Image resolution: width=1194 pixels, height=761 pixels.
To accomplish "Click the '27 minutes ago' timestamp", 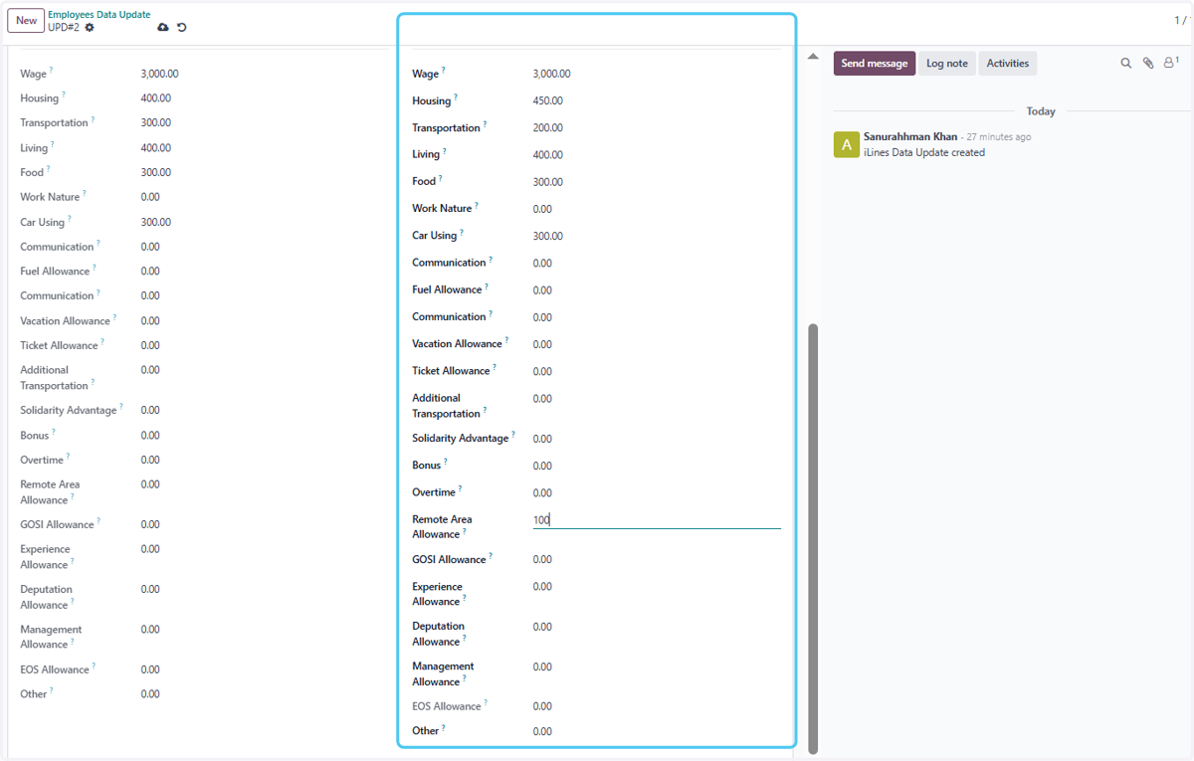I will coord(999,137).
